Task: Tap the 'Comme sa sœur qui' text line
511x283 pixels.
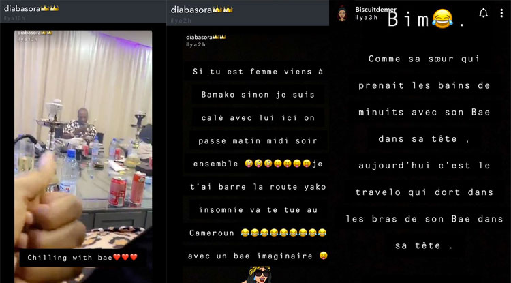Action: pos(424,59)
